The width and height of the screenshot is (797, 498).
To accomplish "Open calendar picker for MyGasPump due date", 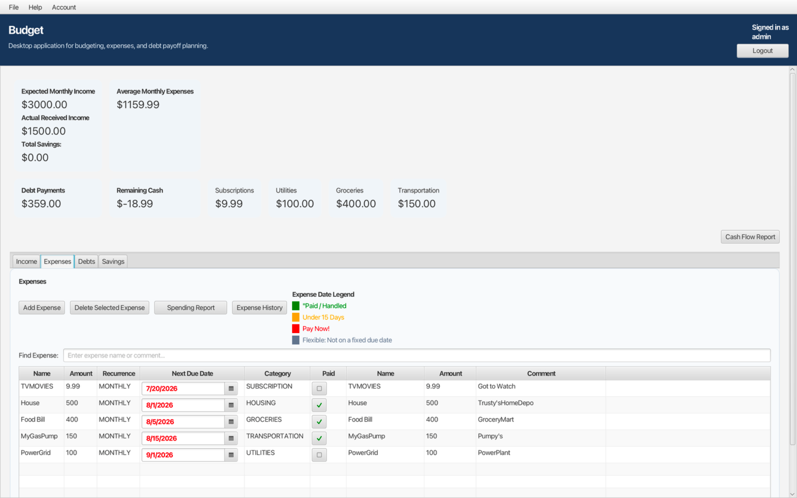I will (x=231, y=438).
